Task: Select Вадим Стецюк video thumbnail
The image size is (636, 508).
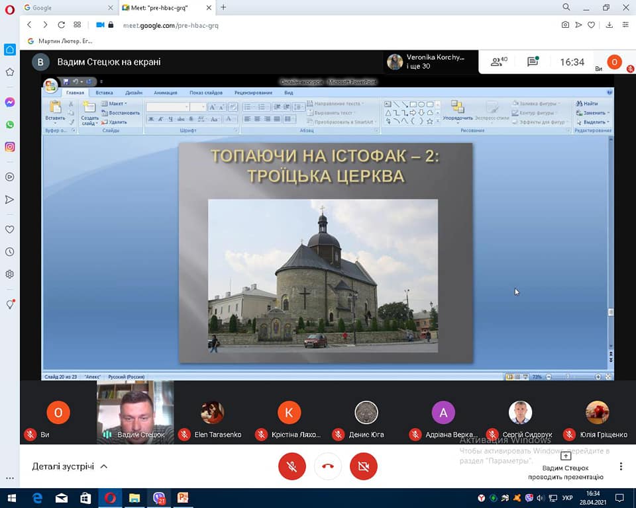Action: click(x=135, y=411)
